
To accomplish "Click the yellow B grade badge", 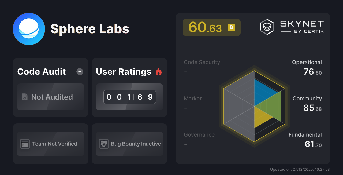I will pos(232,27).
